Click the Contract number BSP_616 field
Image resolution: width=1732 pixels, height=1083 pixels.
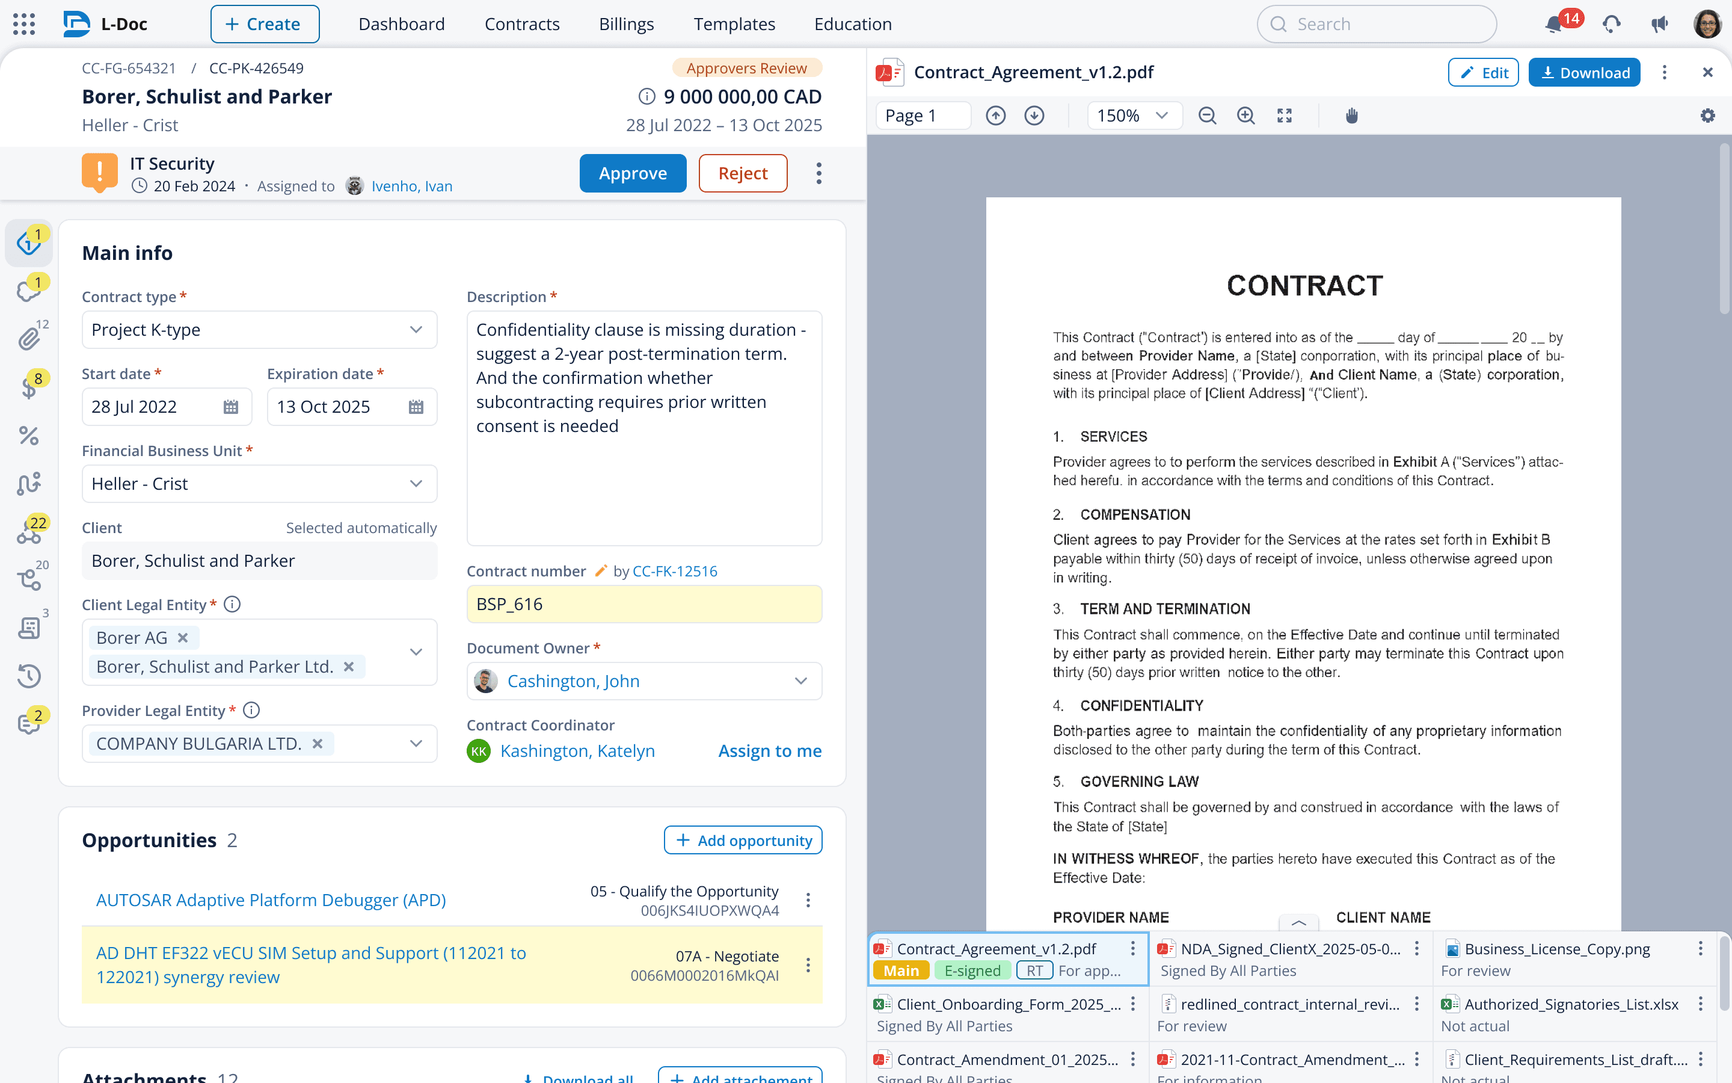pyautogui.click(x=644, y=604)
